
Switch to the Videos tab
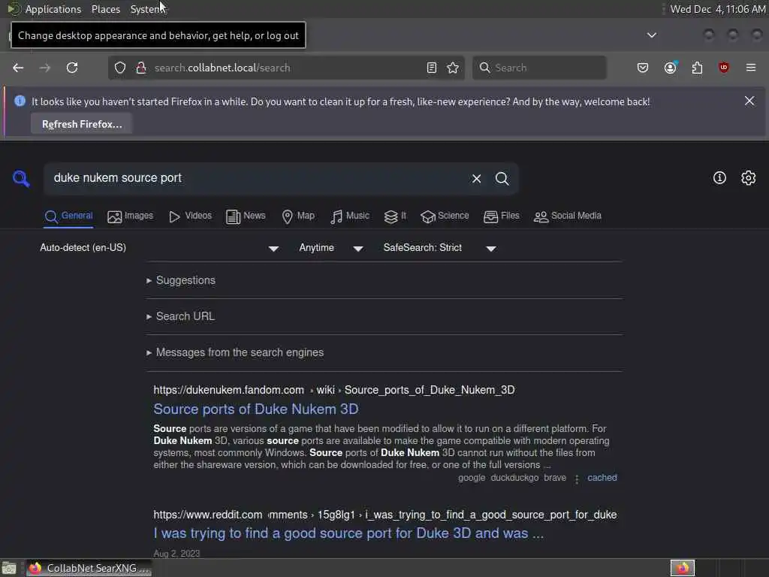(x=190, y=216)
